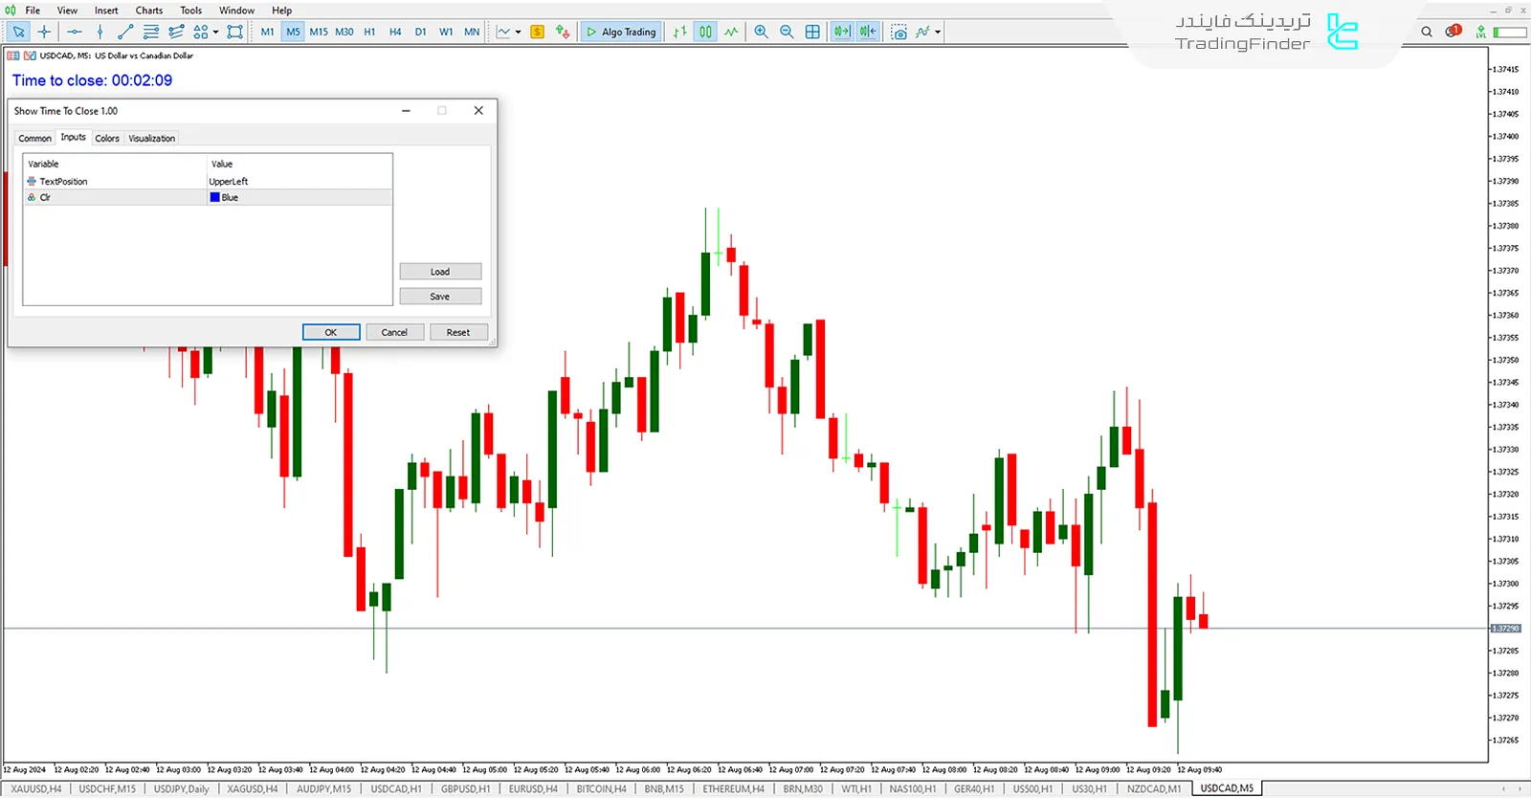Select the trendline drawing tool
Viewport: 1531px width, 798px height.
[x=124, y=32]
